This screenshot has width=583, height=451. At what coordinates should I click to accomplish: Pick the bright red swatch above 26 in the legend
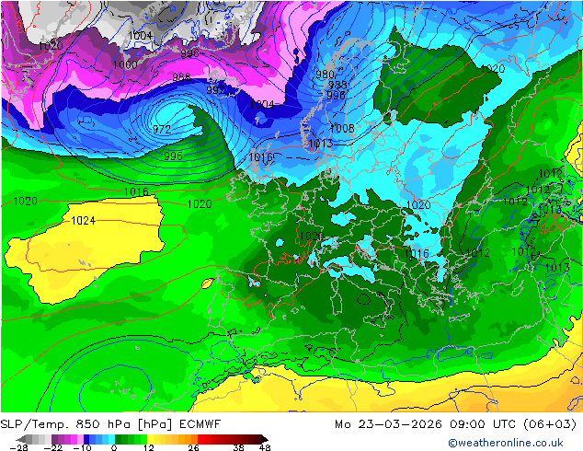pyautogui.click(x=200, y=439)
